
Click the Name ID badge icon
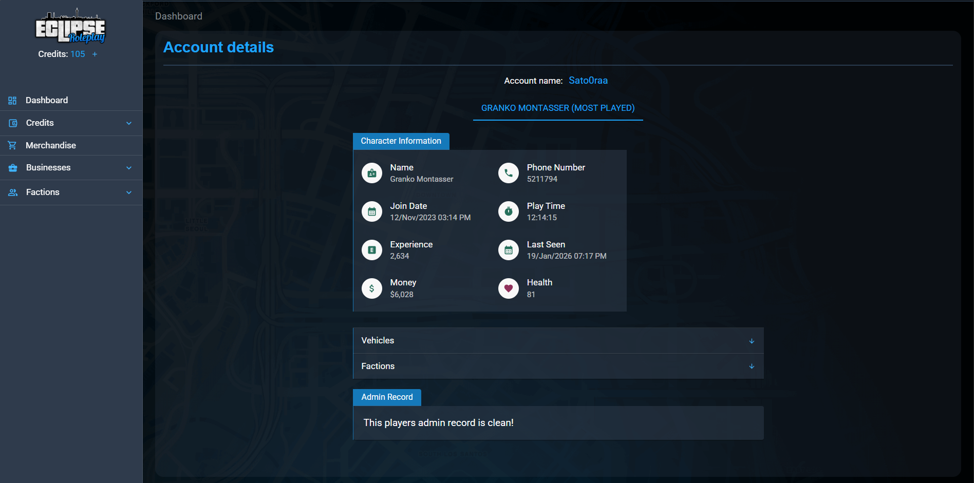(x=372, y=173)
